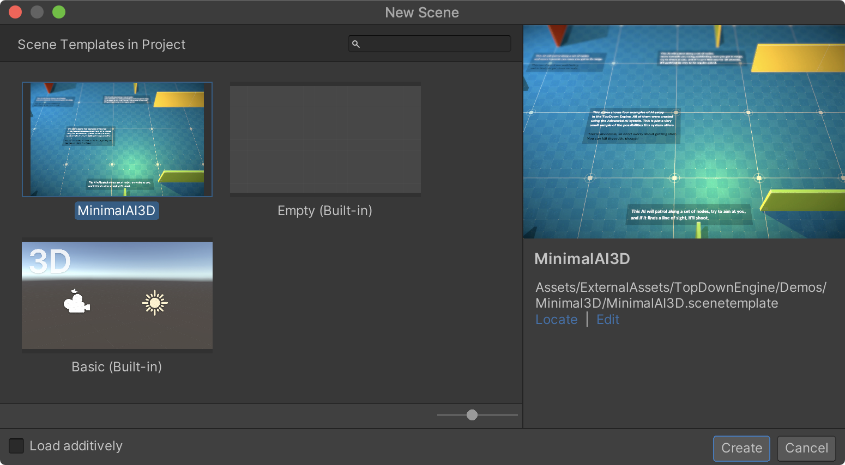Click the Basic (Built-in) label
845x465 pixels.
[x=117, y=367]
